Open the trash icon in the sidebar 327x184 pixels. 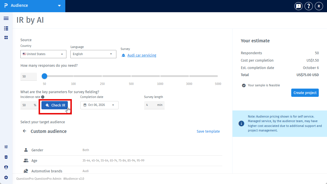[6, 157]
